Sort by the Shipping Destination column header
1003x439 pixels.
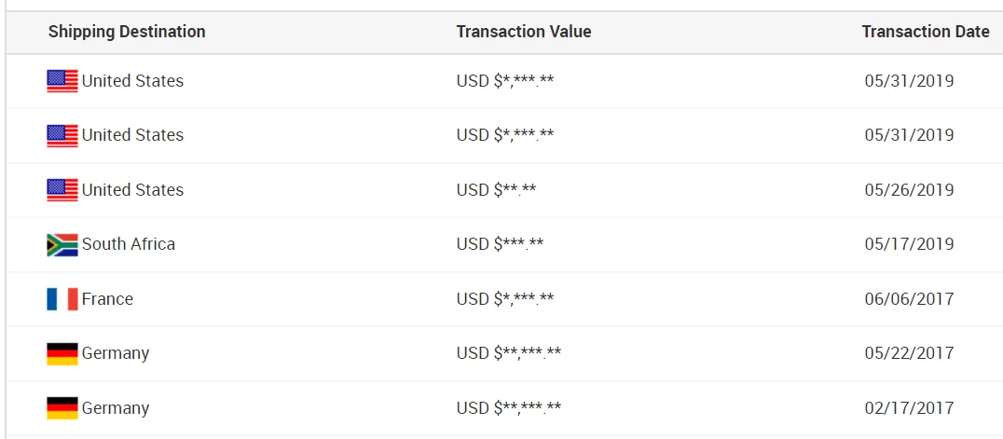pos(127,32)
